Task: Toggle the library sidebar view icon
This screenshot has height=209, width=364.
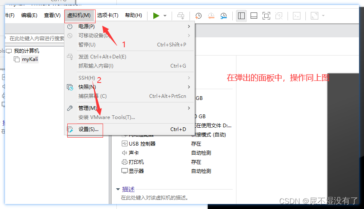Action: click(x=241, y=16)
